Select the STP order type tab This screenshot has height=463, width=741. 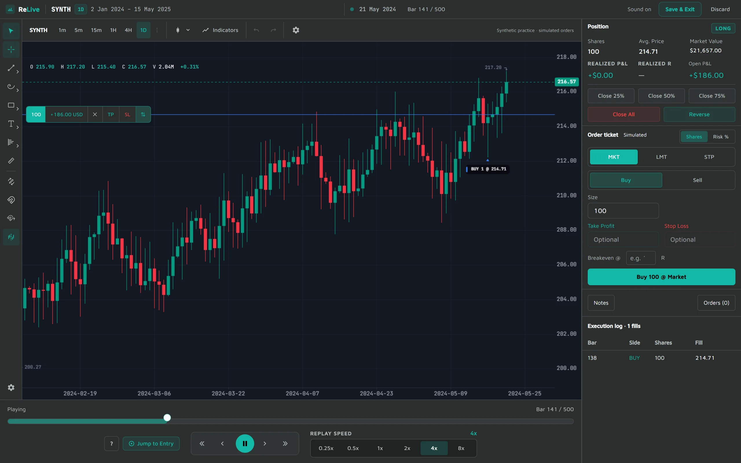pos(709,157)
